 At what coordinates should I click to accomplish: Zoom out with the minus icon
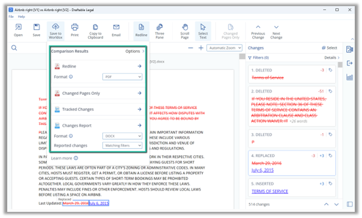click(190, 48)
